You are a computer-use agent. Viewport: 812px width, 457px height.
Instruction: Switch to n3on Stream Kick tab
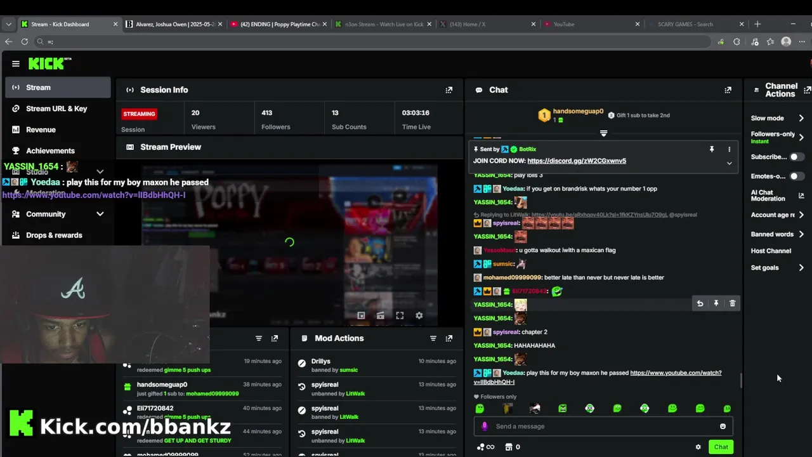click(x=383, y=24)
